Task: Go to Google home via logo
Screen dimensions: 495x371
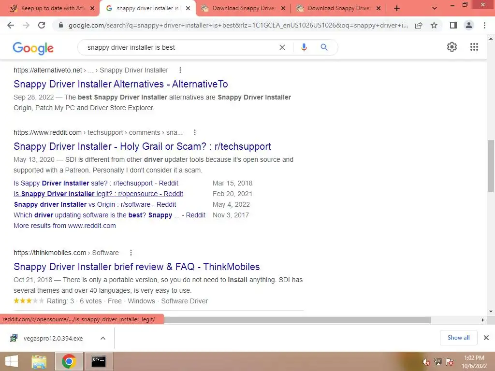Action: point(33,48)
